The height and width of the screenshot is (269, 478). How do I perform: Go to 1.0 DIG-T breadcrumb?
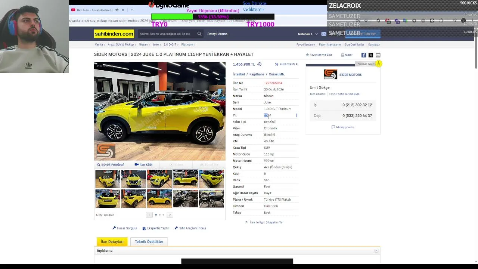click(170, 44)
